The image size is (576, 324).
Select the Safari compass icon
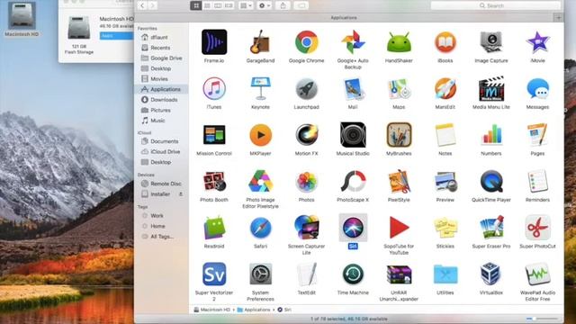click(260, 228)
